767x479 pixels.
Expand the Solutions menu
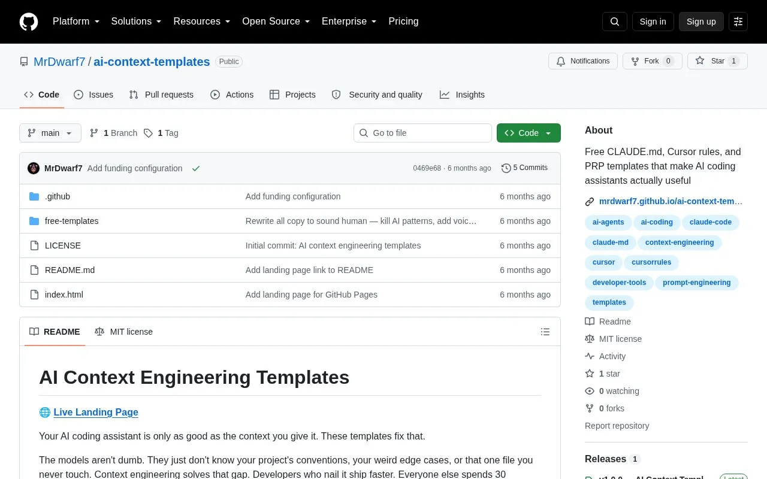coord(136,22)
